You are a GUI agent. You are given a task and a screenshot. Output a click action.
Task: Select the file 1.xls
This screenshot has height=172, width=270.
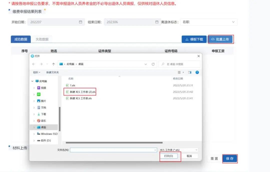coord(72,85)
